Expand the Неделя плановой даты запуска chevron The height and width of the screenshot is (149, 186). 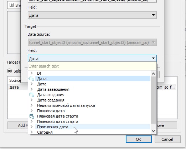coord(32,105)
